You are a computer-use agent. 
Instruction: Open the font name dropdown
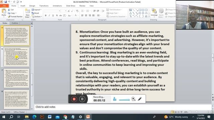coord(60,11)
